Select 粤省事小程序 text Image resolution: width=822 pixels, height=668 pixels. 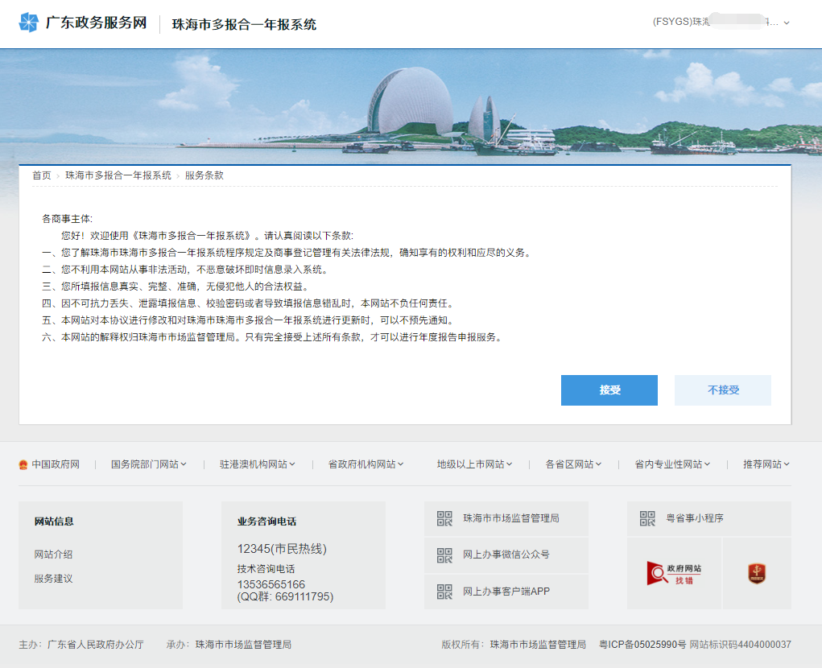pyautogui.click(x=695, y=518)
